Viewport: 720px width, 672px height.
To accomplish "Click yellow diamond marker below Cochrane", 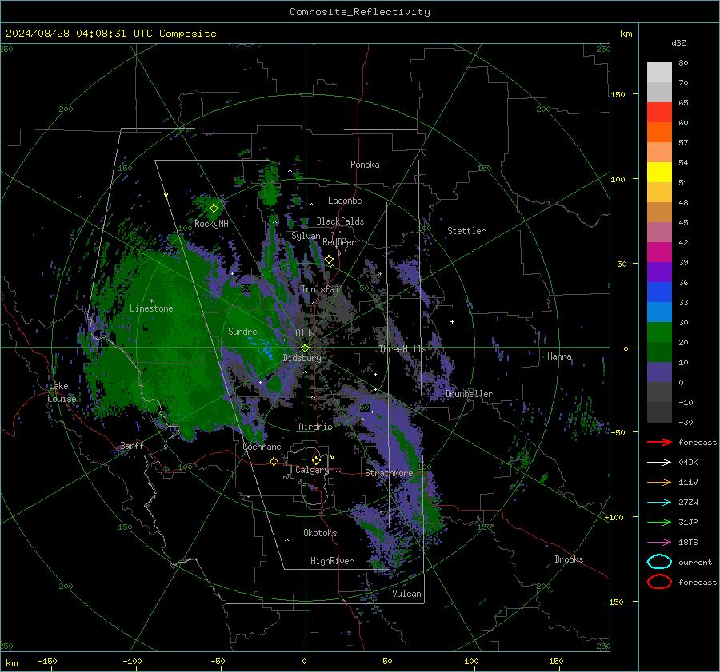I will pyautogui.click(x=274, y=461).
